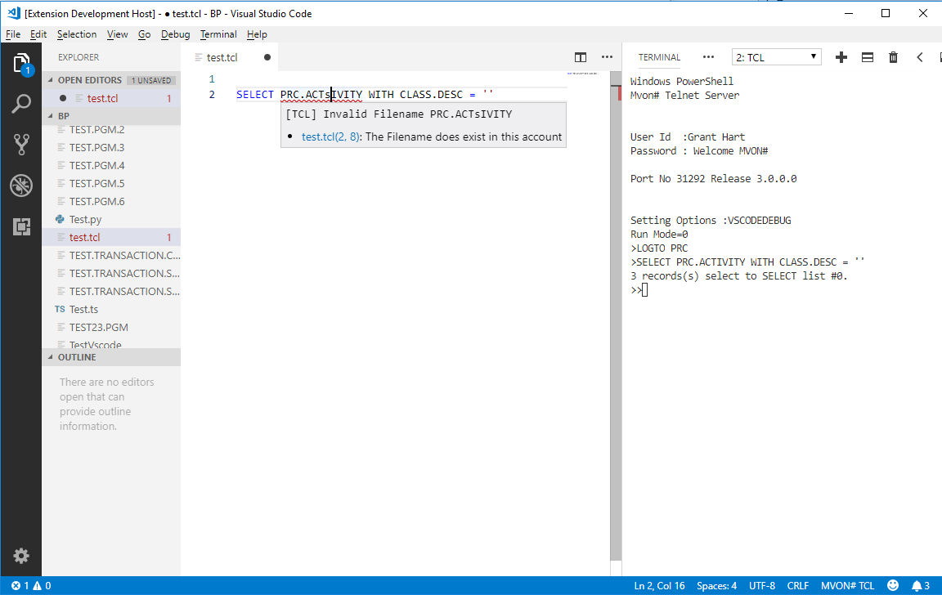The image size is (942, 595).
Task: Select the 2: TCL terminal dropdown
Action: pos(776,57)
